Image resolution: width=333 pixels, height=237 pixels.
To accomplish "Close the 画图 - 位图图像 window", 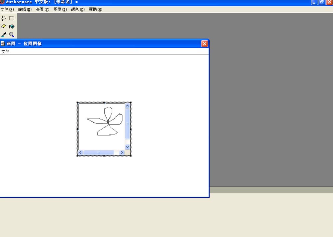I will click(x=204, y=44).
